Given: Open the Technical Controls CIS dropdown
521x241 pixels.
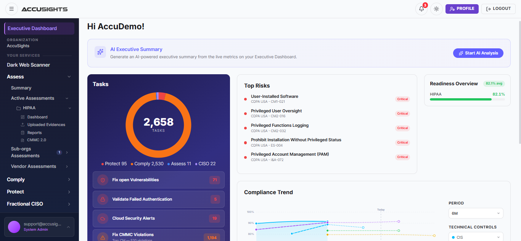Looking at the screenshot, I should pos(476,237).
